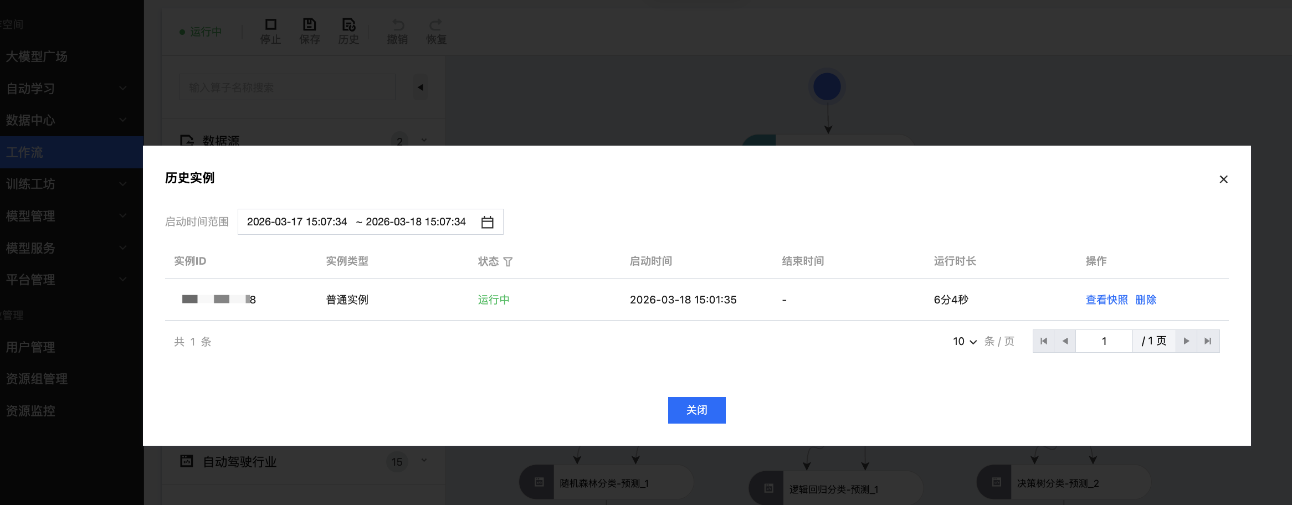Click the 运行中 status cell in the table
Viewport: 1292px width, 505px height.
(x=494, y=300)
